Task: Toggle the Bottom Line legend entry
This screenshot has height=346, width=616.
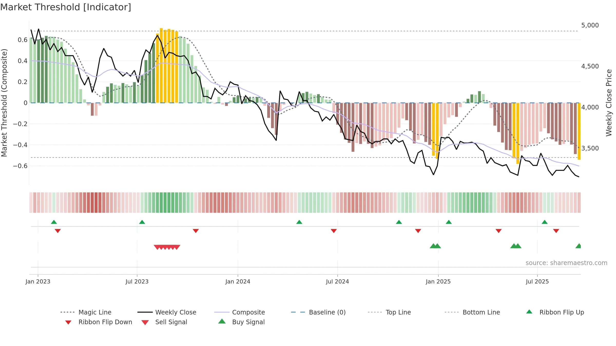Action: (x=472, y=312)
